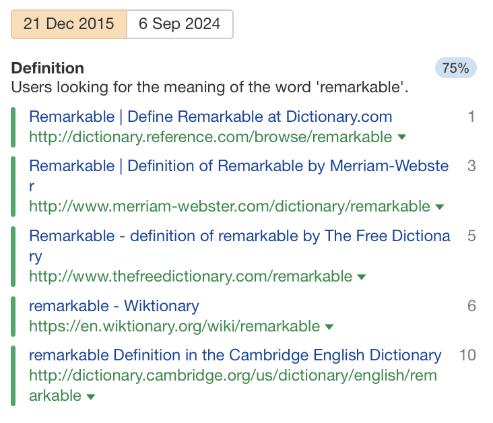Expand dropdown arrow beside thefreedictionary.com URL
493x423 pixels.
pyautogui.click(x=362, y=277)
